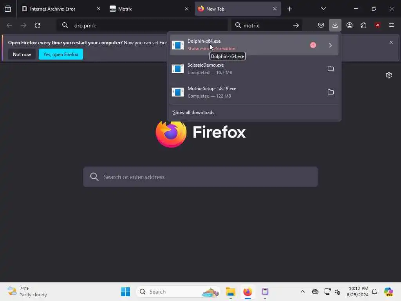Image resolution: width=401 pixels, height=301 pixels.
Task: Show hidden system tray icons
Action: click(x=303, y=292)
